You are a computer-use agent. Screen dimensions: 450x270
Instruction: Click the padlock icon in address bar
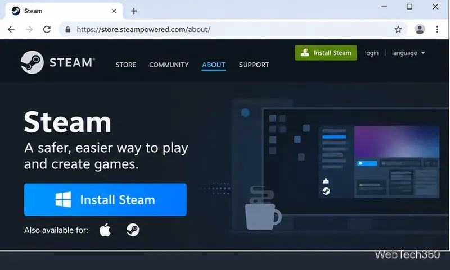click(67, 29)
